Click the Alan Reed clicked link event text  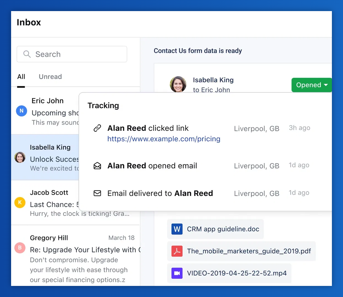coord(148,128)
